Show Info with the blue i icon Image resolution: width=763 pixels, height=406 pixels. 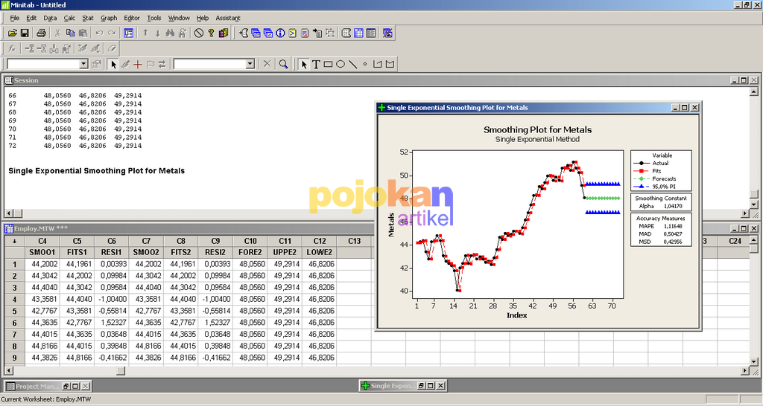pos(280,33)
